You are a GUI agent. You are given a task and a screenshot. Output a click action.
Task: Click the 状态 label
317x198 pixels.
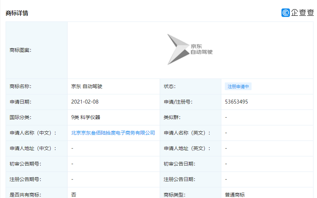pos(170,86)
